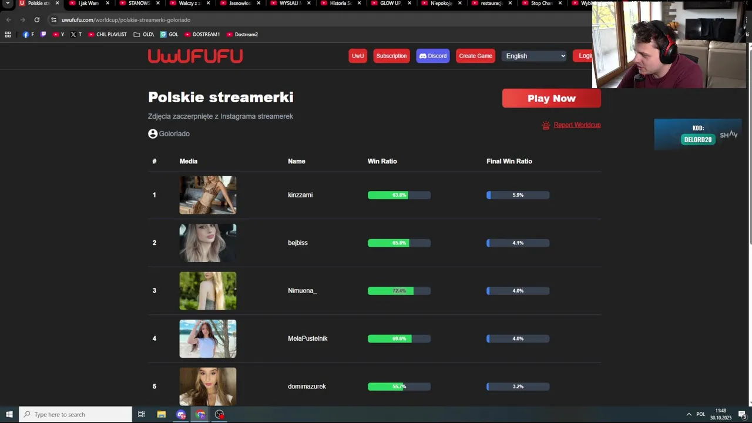This screenshot has height=423, width=752.
Task: Go forward in browser history
Action: [x=22, y=20]
